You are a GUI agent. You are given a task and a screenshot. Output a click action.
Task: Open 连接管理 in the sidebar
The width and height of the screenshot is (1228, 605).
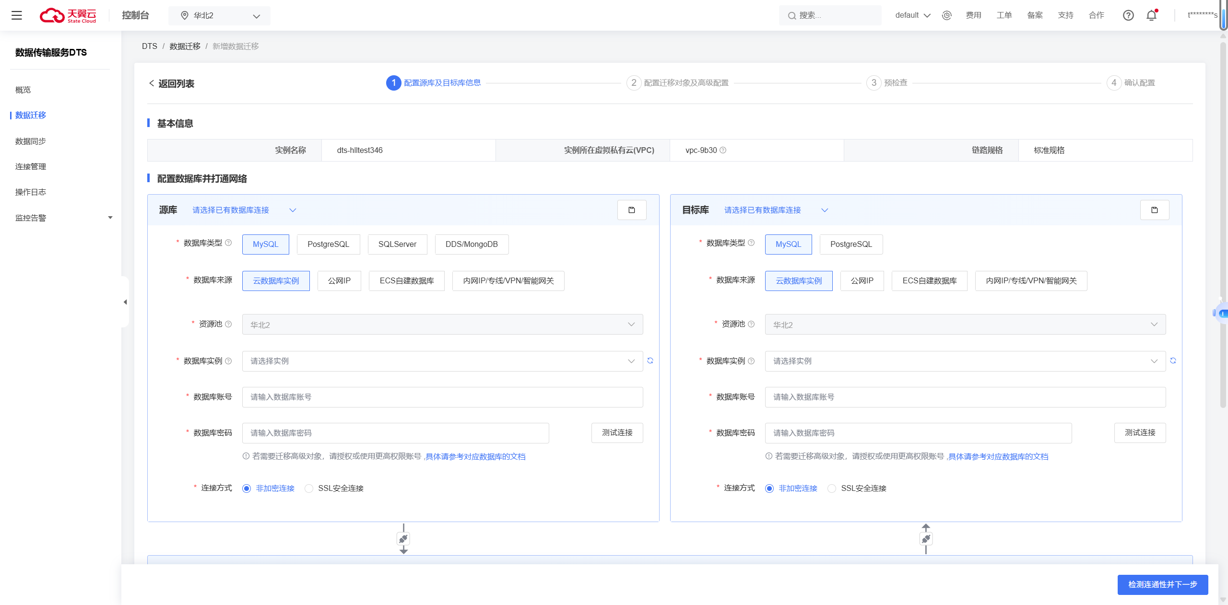point(31,166)
